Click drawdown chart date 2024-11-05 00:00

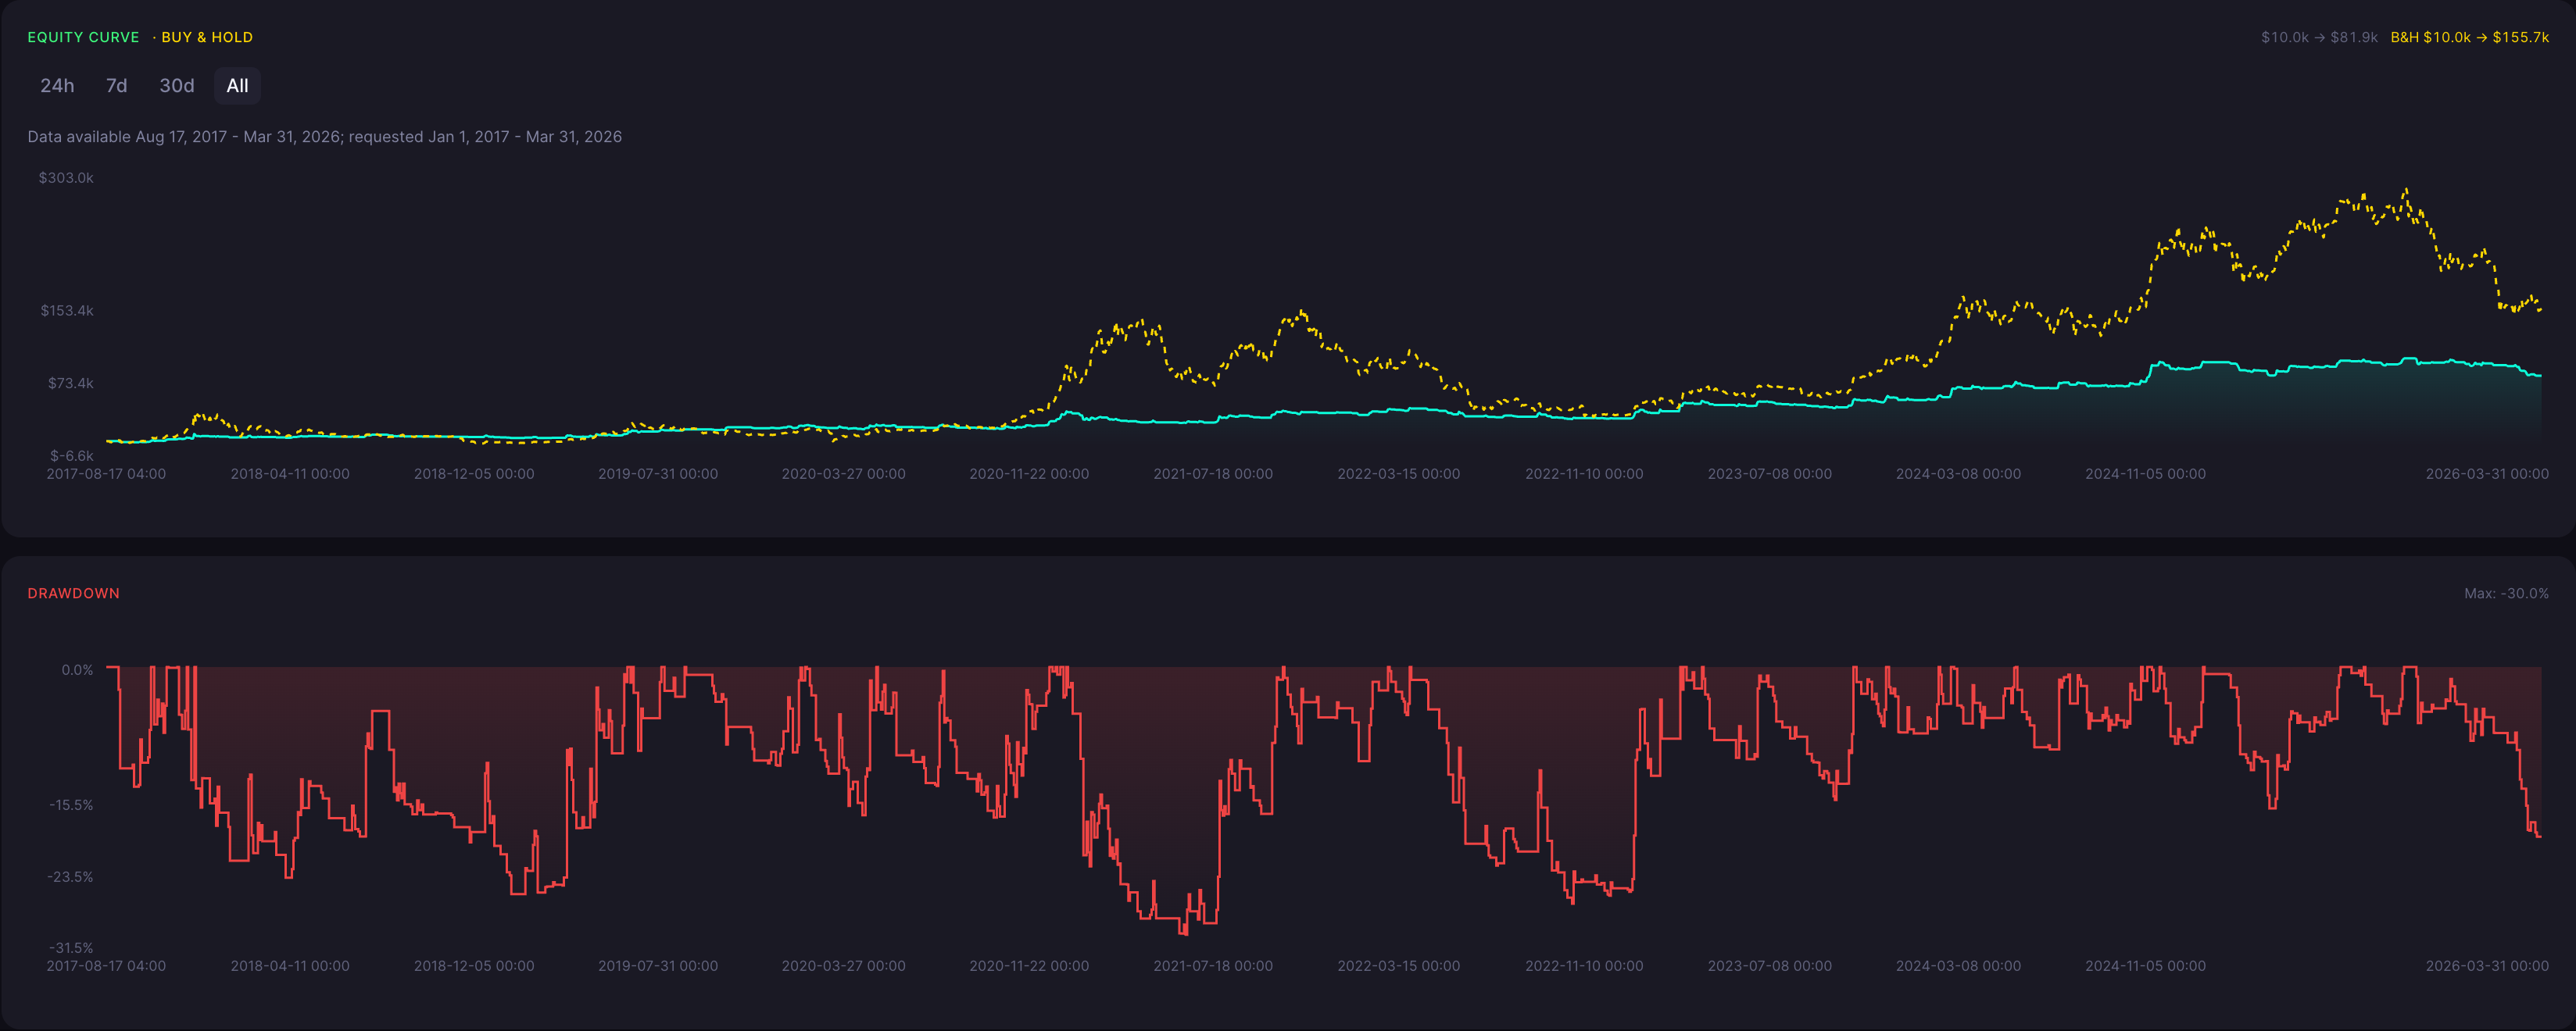click(x=2145, y=966)
